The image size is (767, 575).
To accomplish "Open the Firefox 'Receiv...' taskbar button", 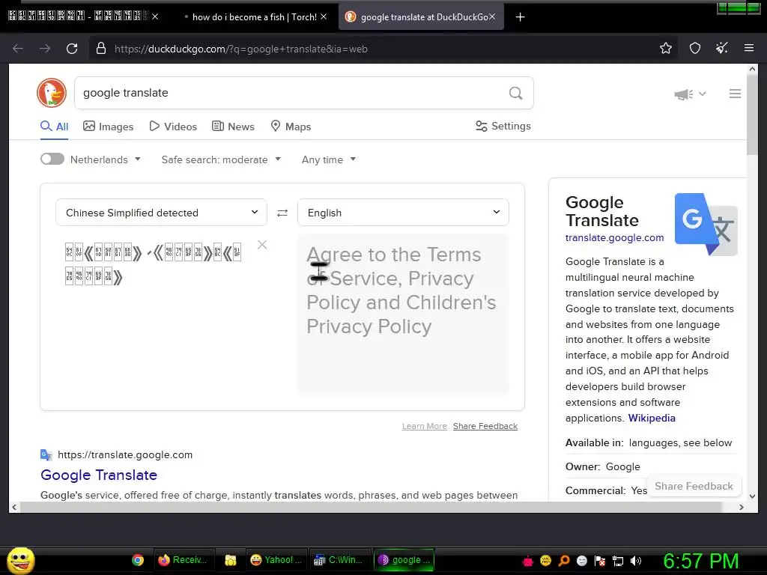I will click(x=184, y=560).
